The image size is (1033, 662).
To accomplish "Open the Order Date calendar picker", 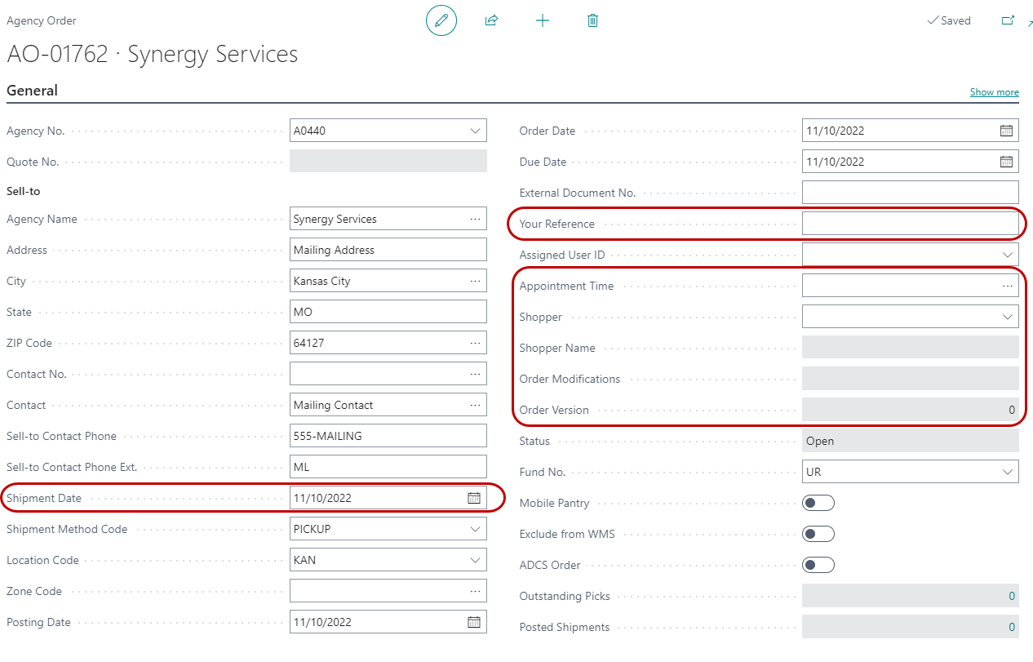I will click(1006, 131).
